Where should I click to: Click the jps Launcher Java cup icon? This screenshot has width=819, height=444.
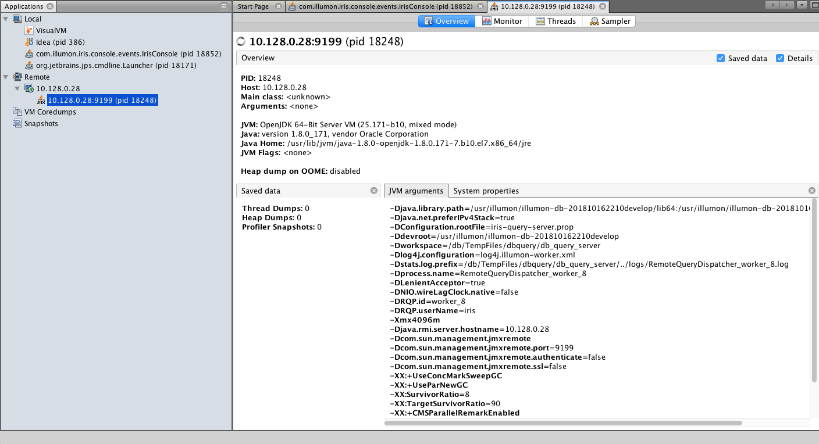click(29, 65)
